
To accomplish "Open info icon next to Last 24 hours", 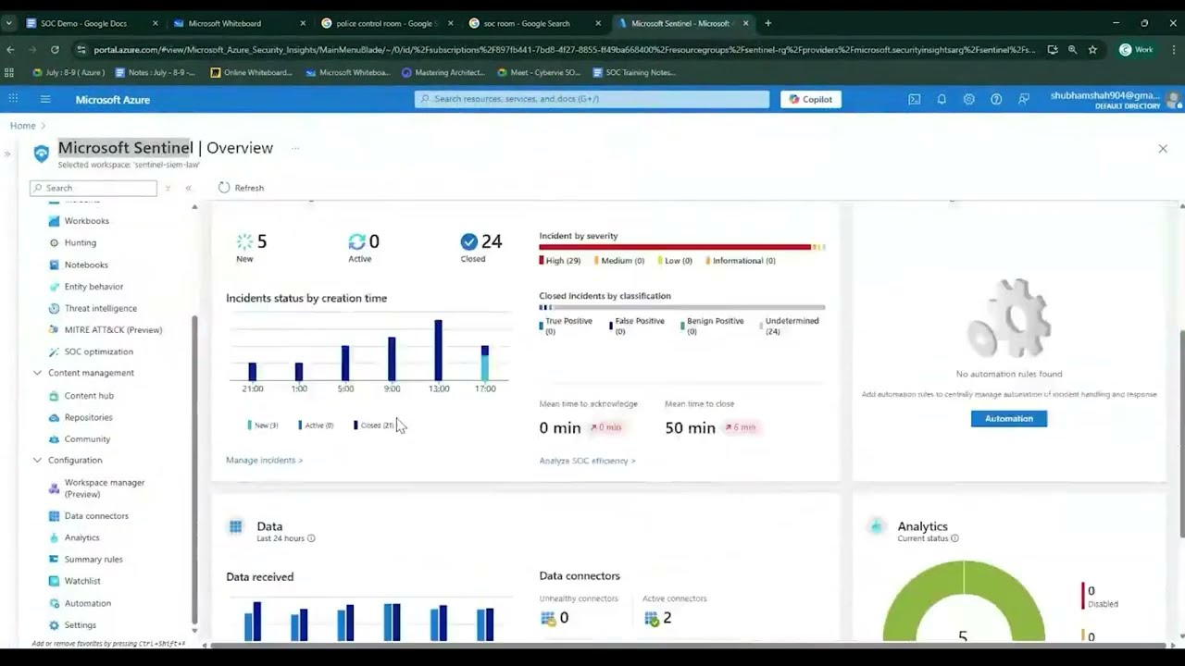I will (311, 538).
